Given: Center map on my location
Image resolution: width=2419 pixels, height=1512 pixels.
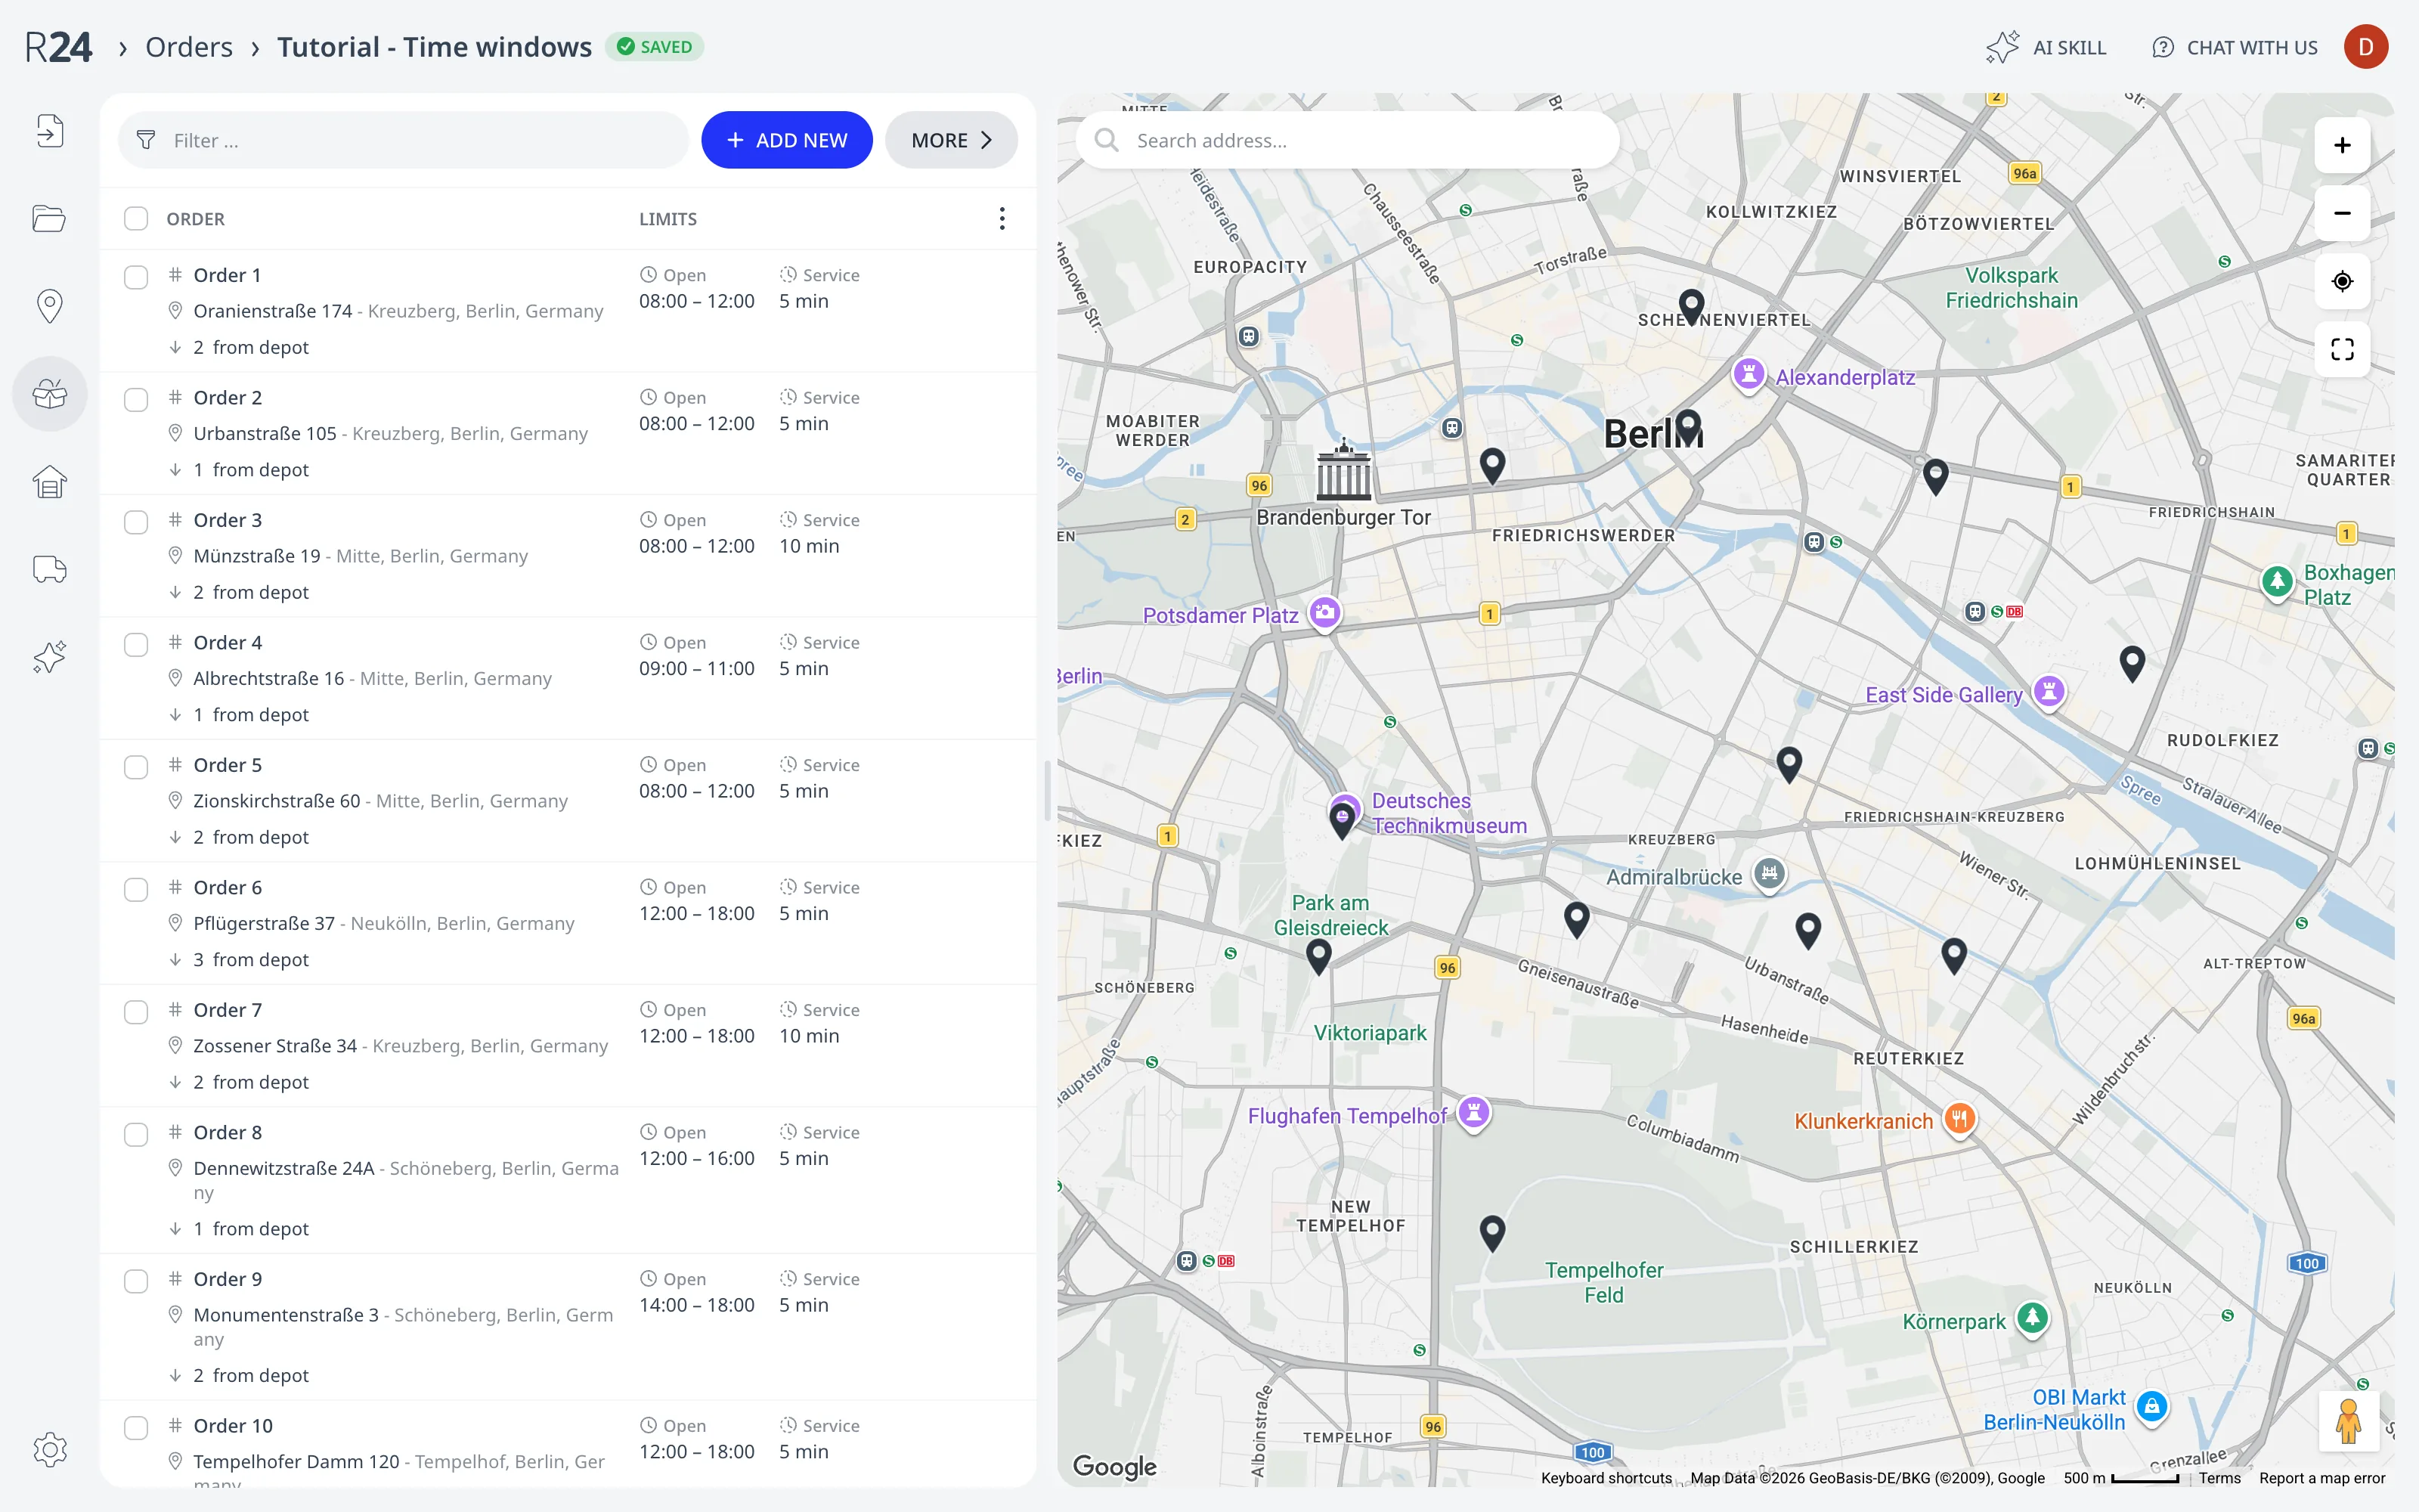Looking at the screenshot, I should coord(2341,281).
